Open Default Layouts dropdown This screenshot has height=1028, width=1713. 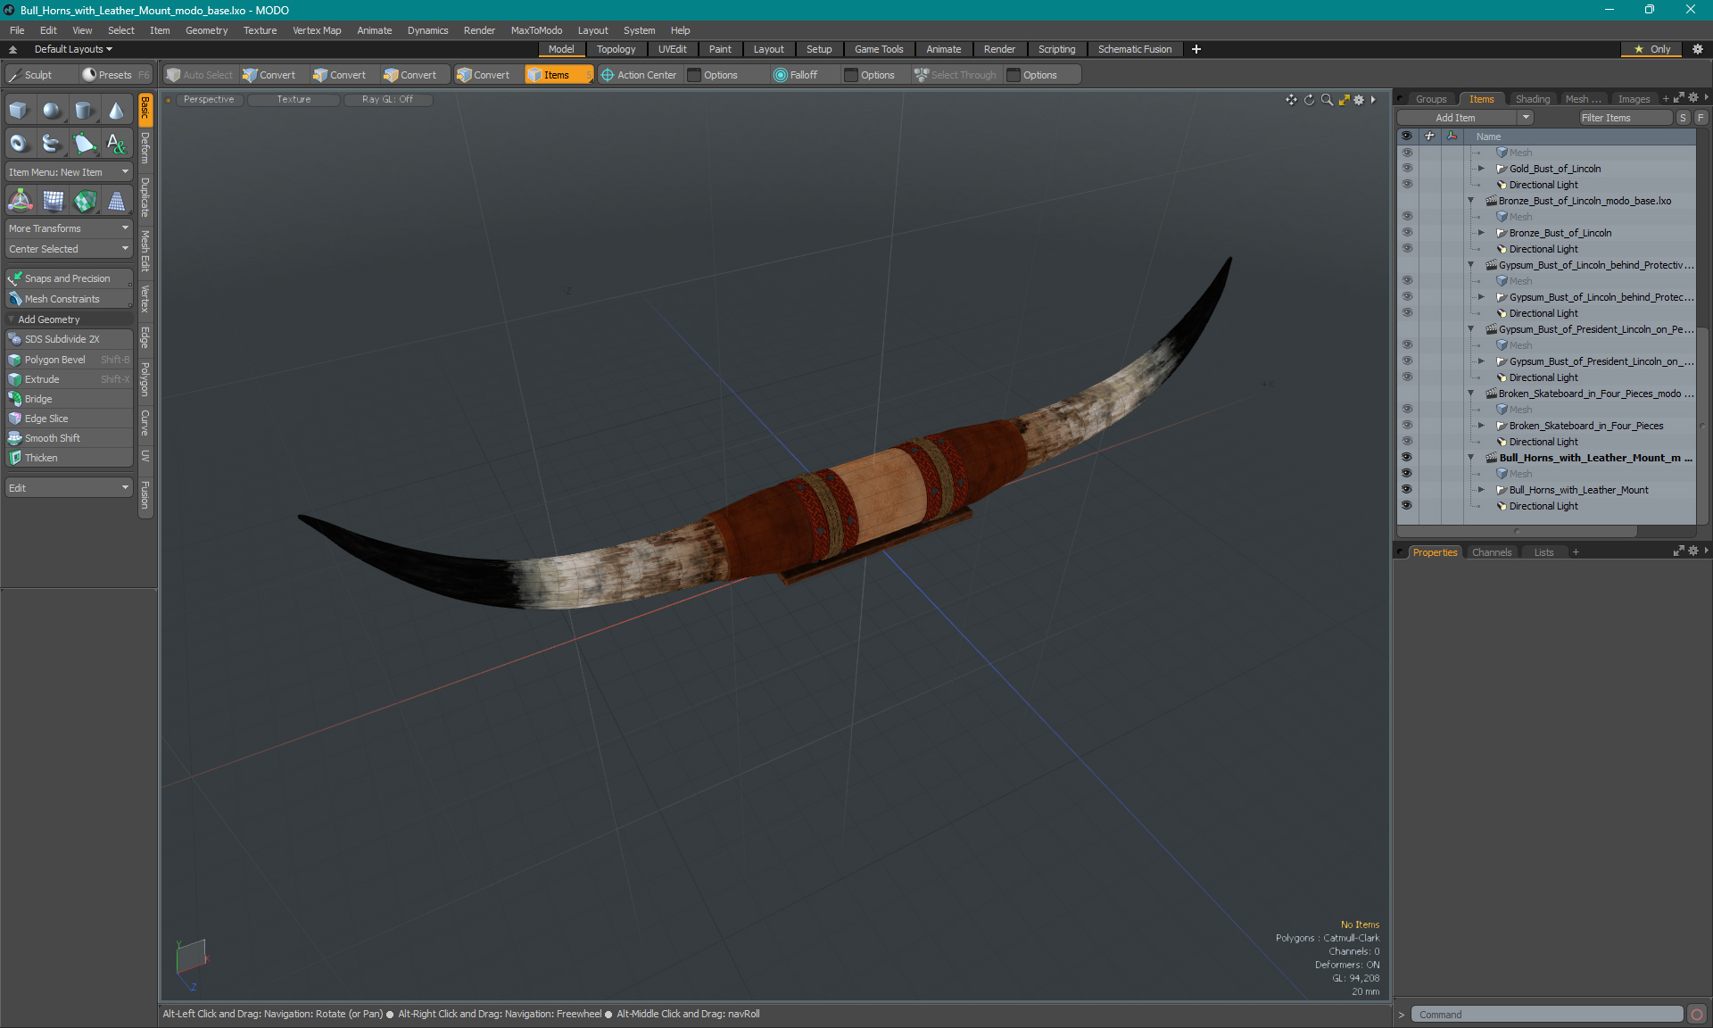[73, 49]
